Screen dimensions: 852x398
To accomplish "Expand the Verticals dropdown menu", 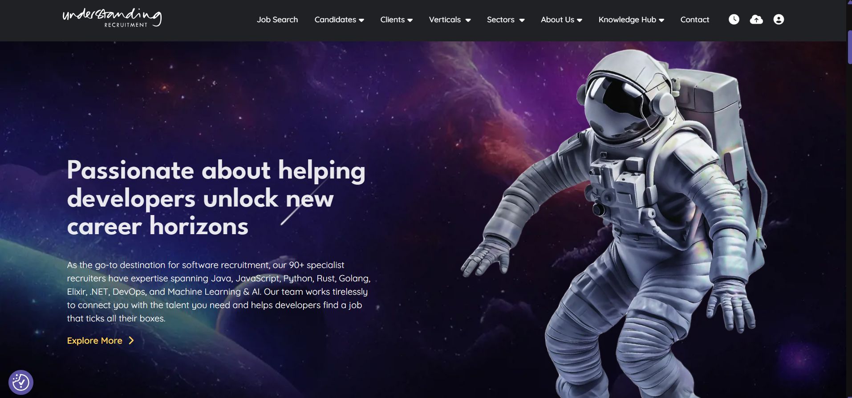I will click(x=450, y=20).
